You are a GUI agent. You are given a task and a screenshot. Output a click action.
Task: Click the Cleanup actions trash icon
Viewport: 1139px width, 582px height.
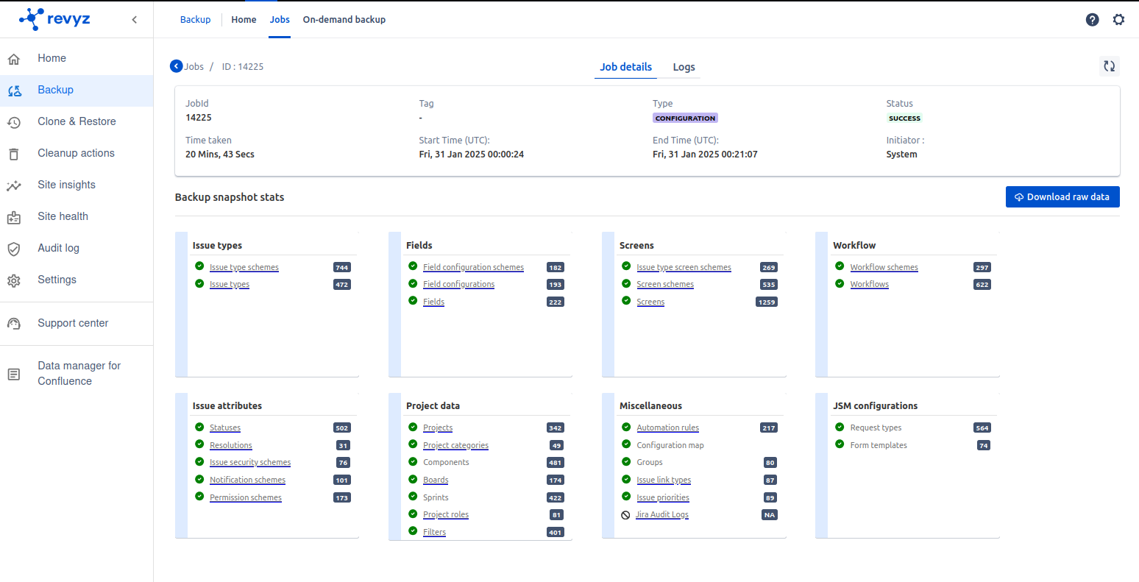tap(14, 154)
